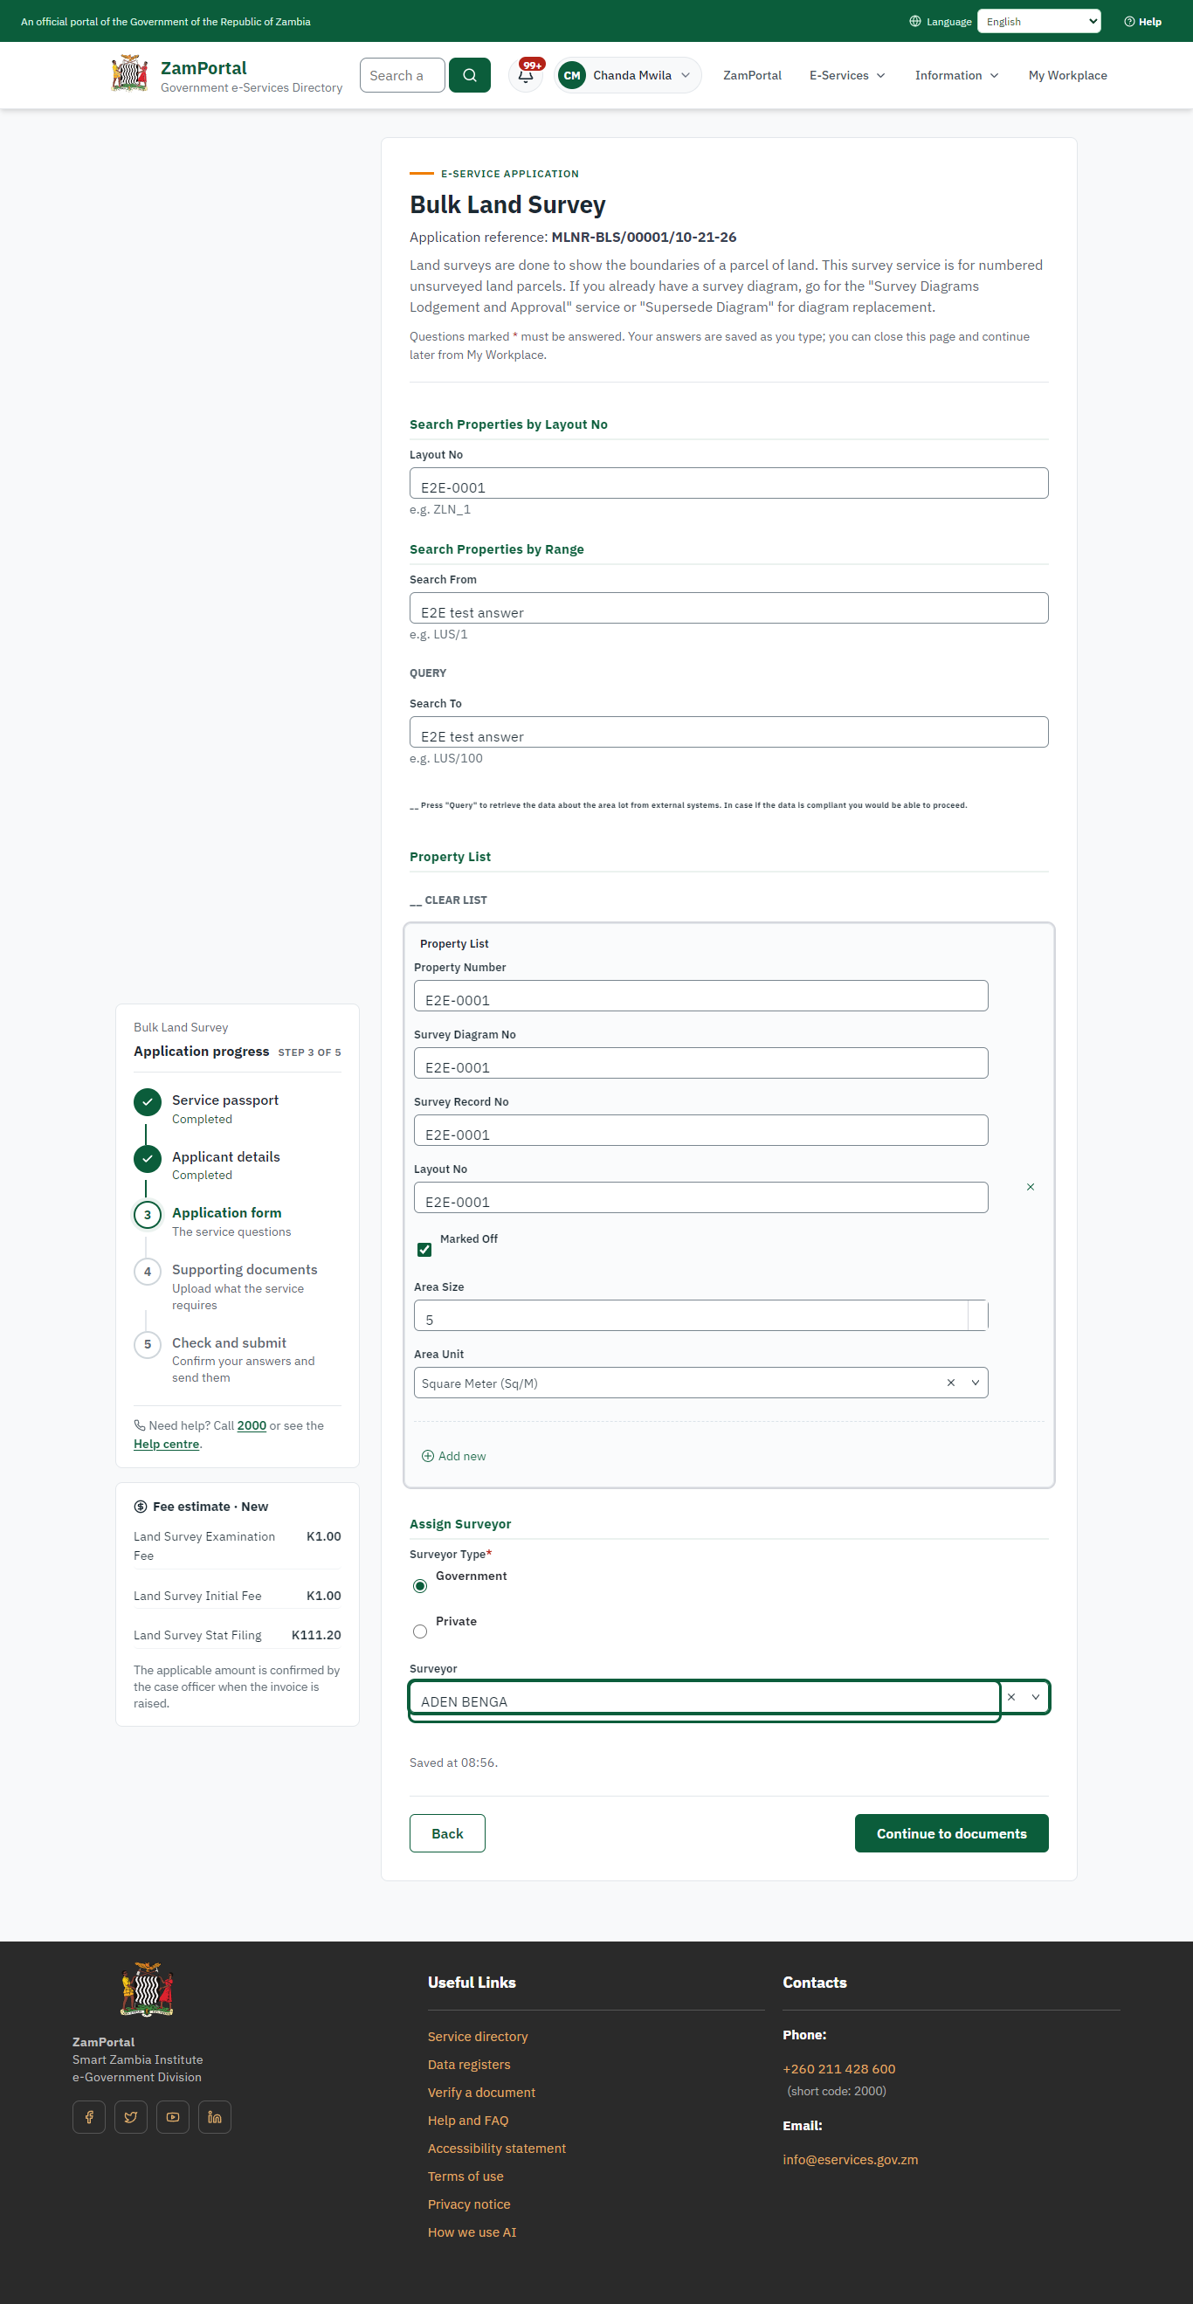Click the header search box
1193x2304 pixels.
[x=403, y=75]
